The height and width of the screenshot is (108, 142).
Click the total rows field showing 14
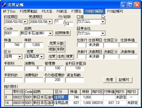click(x=69, y=24)
